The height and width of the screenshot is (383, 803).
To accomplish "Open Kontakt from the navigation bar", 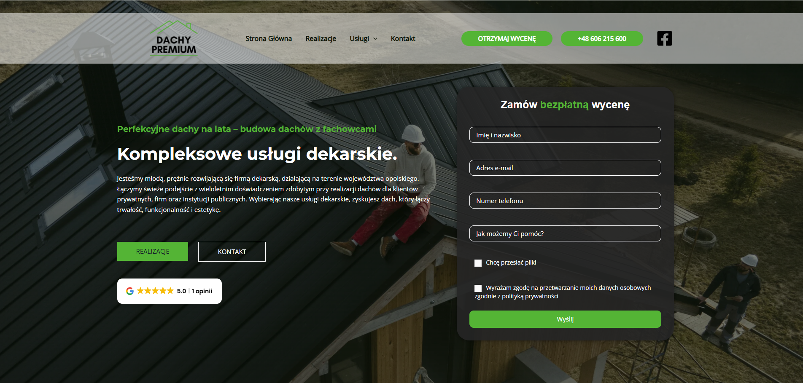I will (x=403, y=38).
